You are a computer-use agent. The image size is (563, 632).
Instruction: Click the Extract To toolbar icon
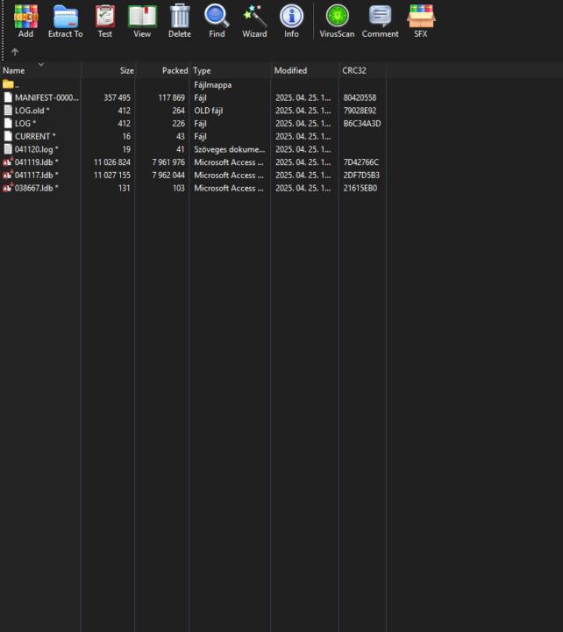65,20
